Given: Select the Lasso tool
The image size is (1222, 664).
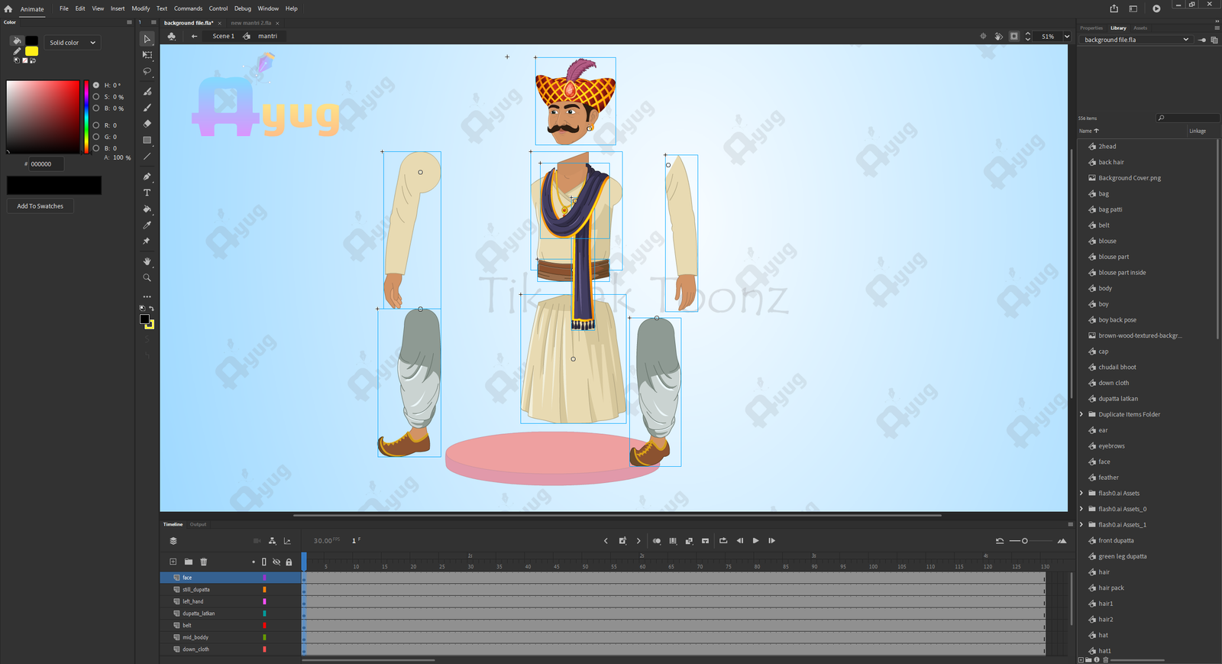Looking at the screenshot, I should tap(147, 72).
